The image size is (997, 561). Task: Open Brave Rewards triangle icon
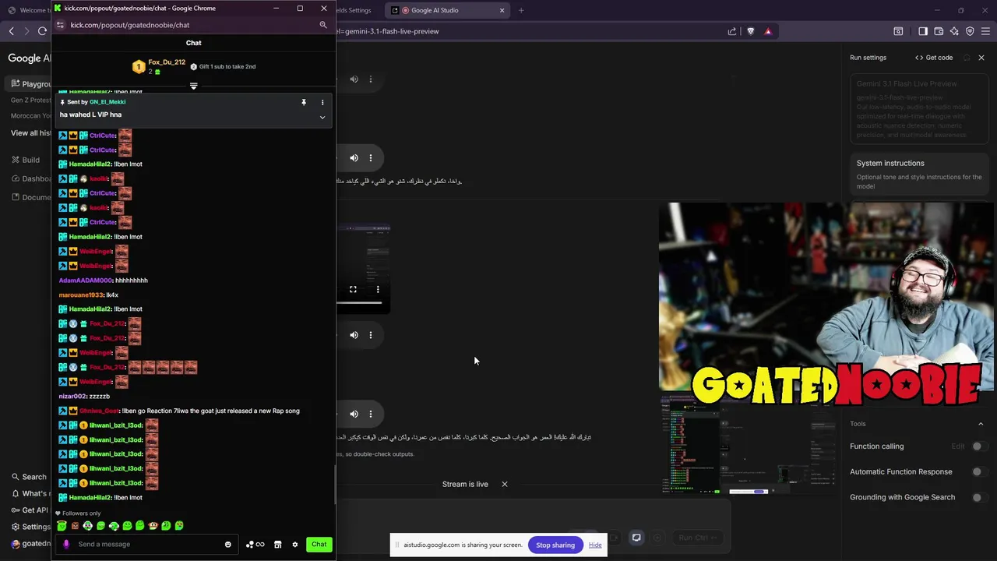coord(768,31)
